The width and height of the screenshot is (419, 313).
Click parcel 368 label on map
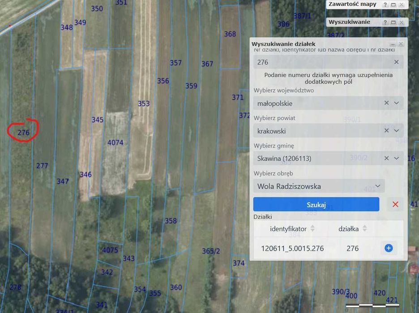click(x=230, y=34)
